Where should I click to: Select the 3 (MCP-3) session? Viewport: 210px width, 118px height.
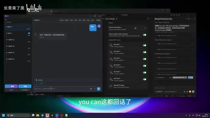pos(18,41)
